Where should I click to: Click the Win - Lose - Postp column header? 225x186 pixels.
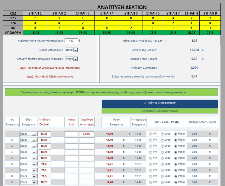coord(166,122)
